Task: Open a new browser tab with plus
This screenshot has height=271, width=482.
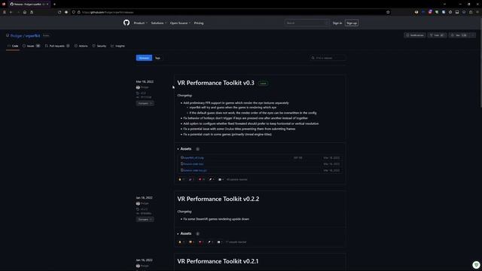Action: point(54,5)
